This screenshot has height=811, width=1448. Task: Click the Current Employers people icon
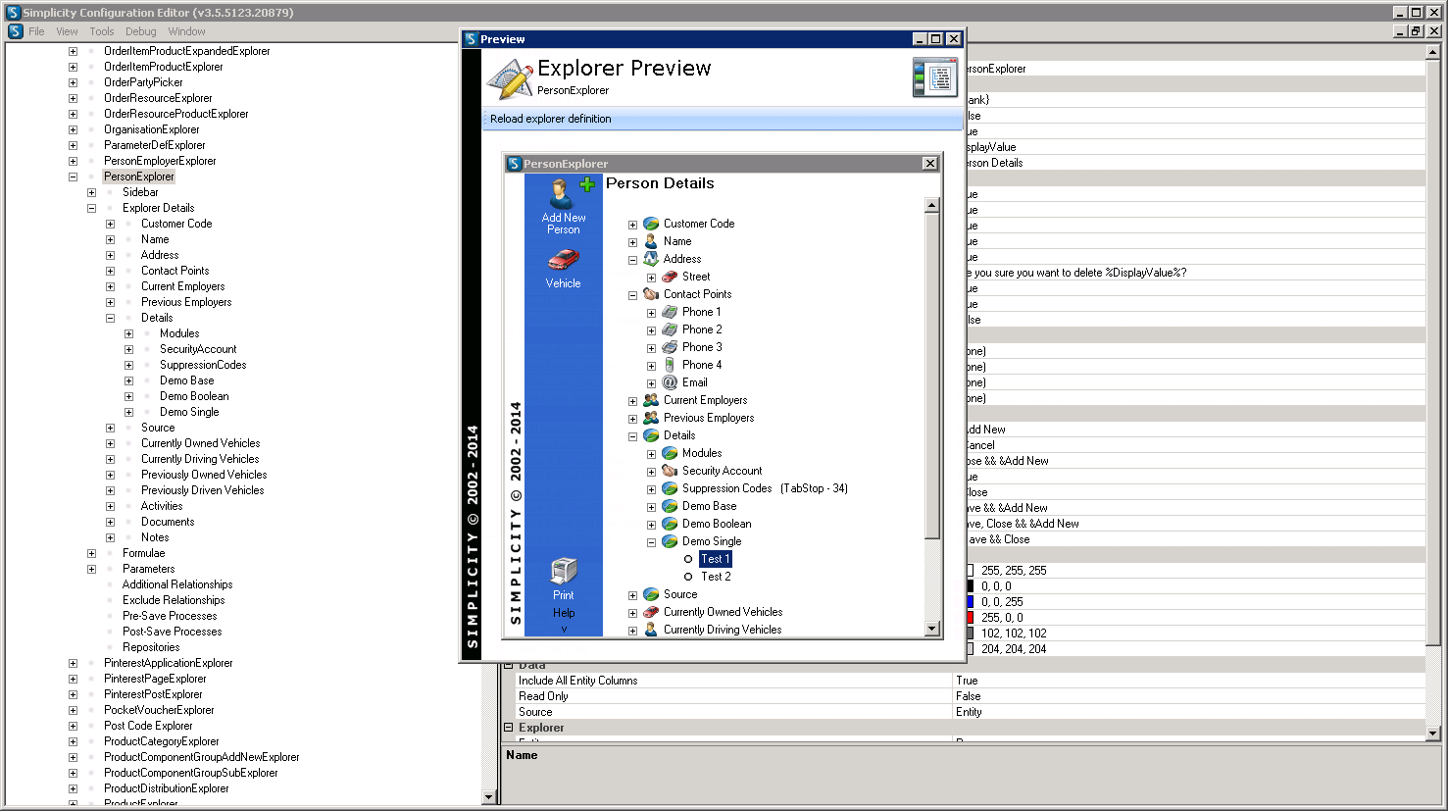click(651, 400)
